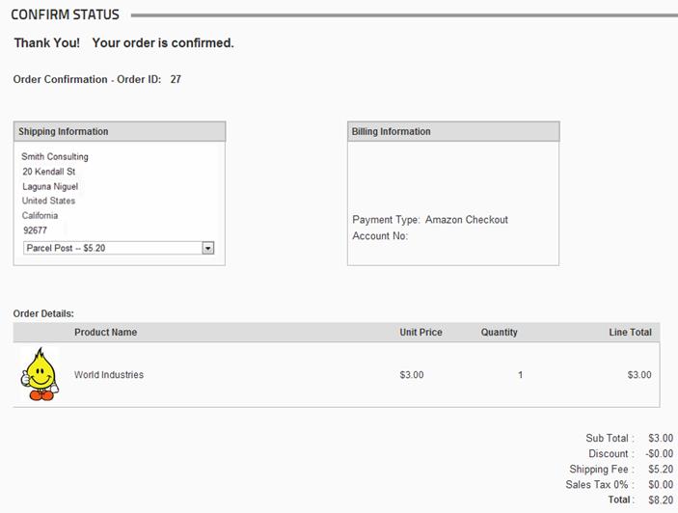
Task: Click the Product Name column header
Action: [105, 332]
